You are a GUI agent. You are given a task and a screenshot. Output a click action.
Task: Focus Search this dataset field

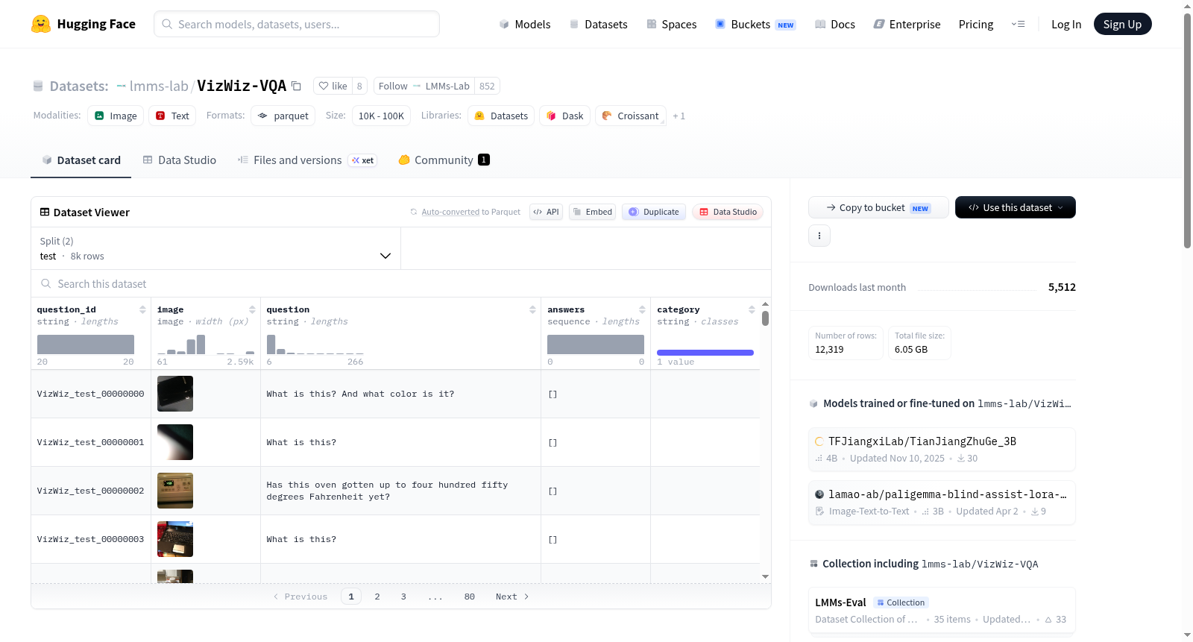click(401, 283)
